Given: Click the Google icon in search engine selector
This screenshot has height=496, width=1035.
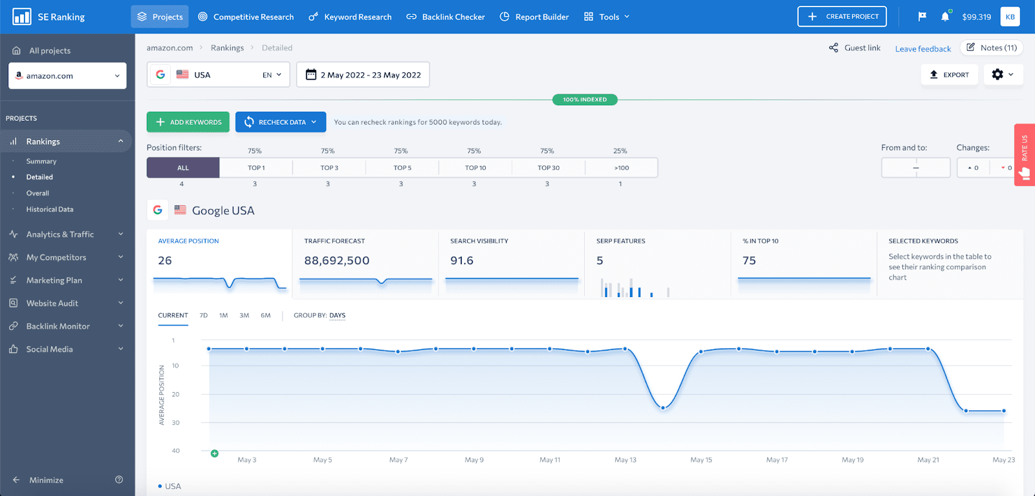Looking at the screenshot, I should click(160, 74).
